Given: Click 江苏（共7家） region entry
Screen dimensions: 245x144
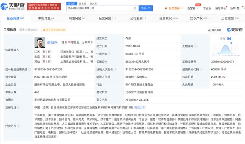Looking at the screenshot, I should click(43, 52).
